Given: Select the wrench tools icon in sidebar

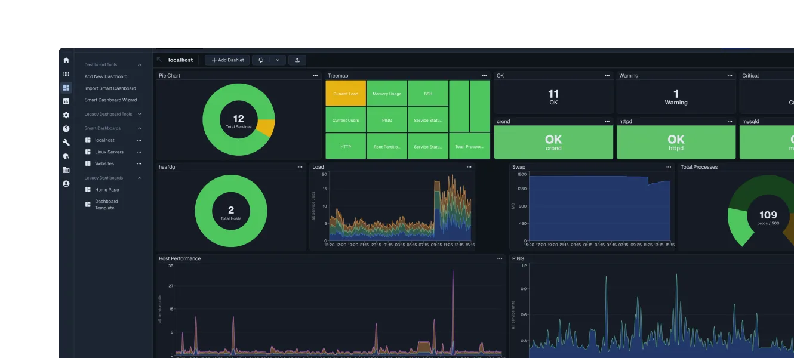Looking at the screenshot, I should pos(66,143).
